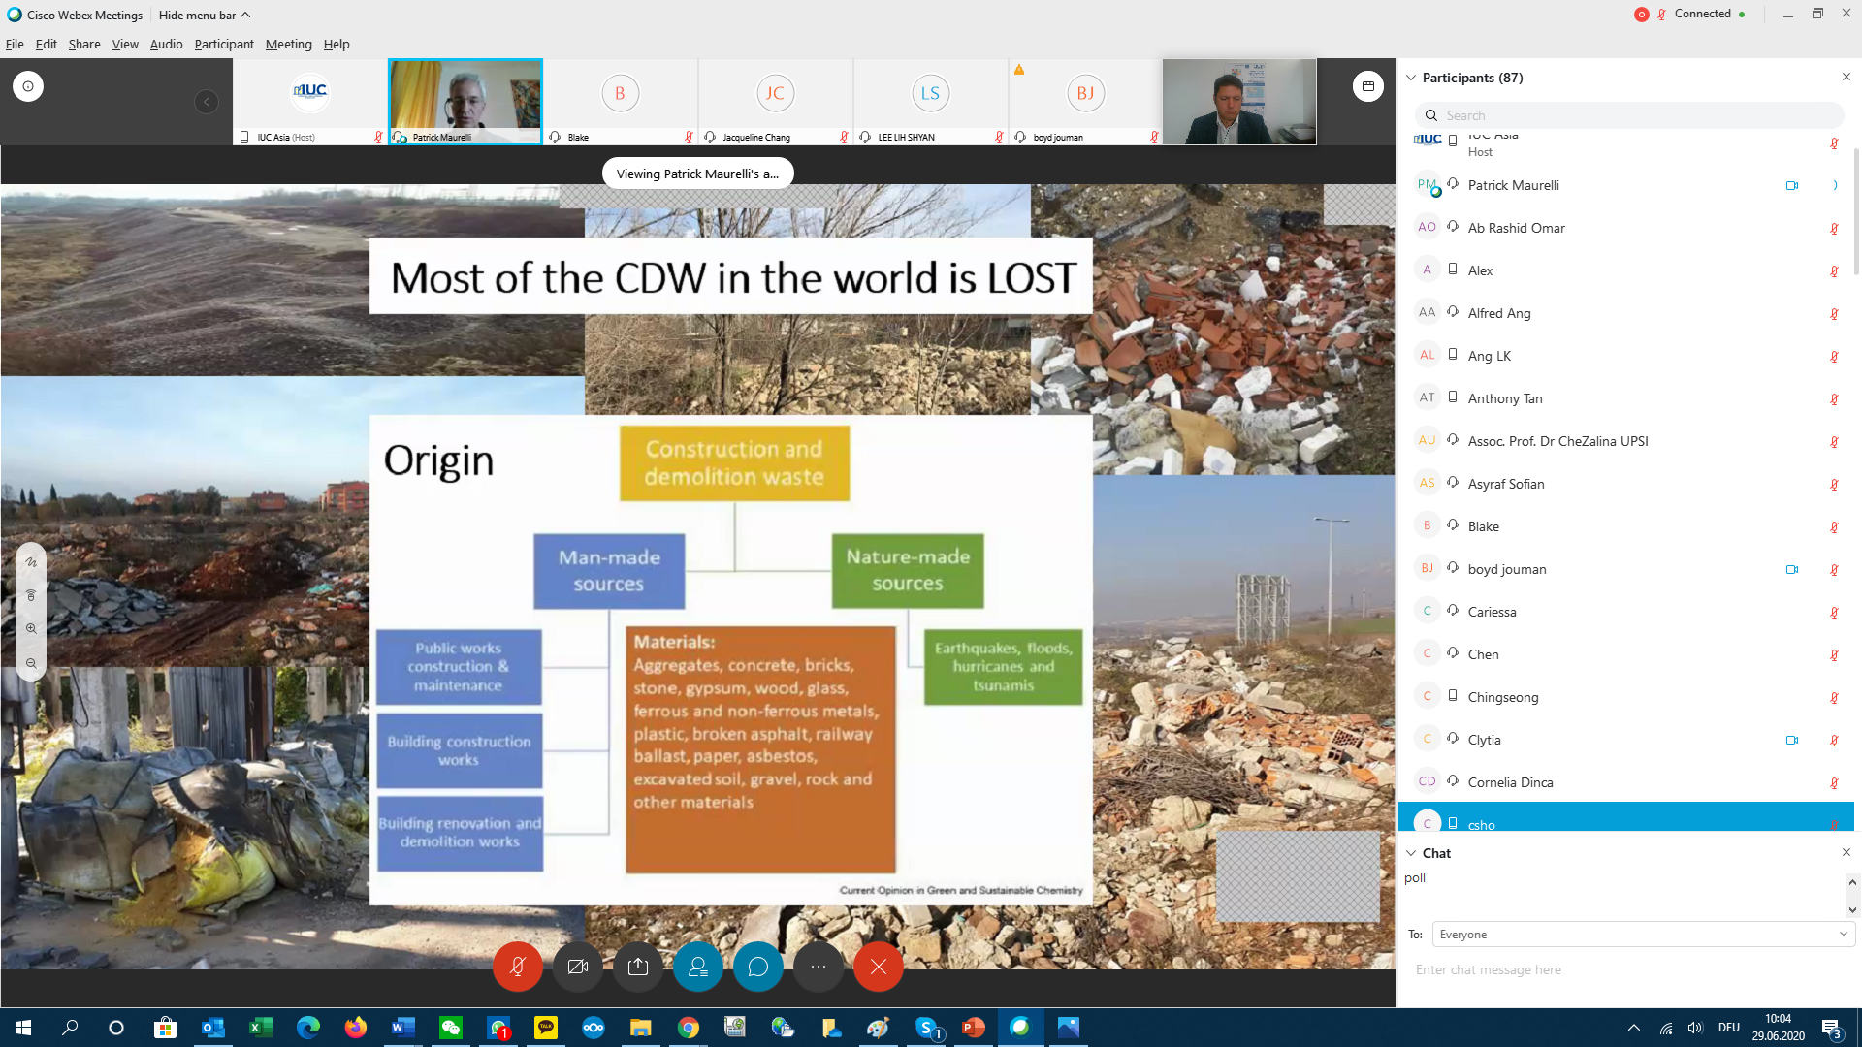This screenshot has height=1047, width=1862.
Task: Toggle the chat panel button
Action: (x=758, y=967)
